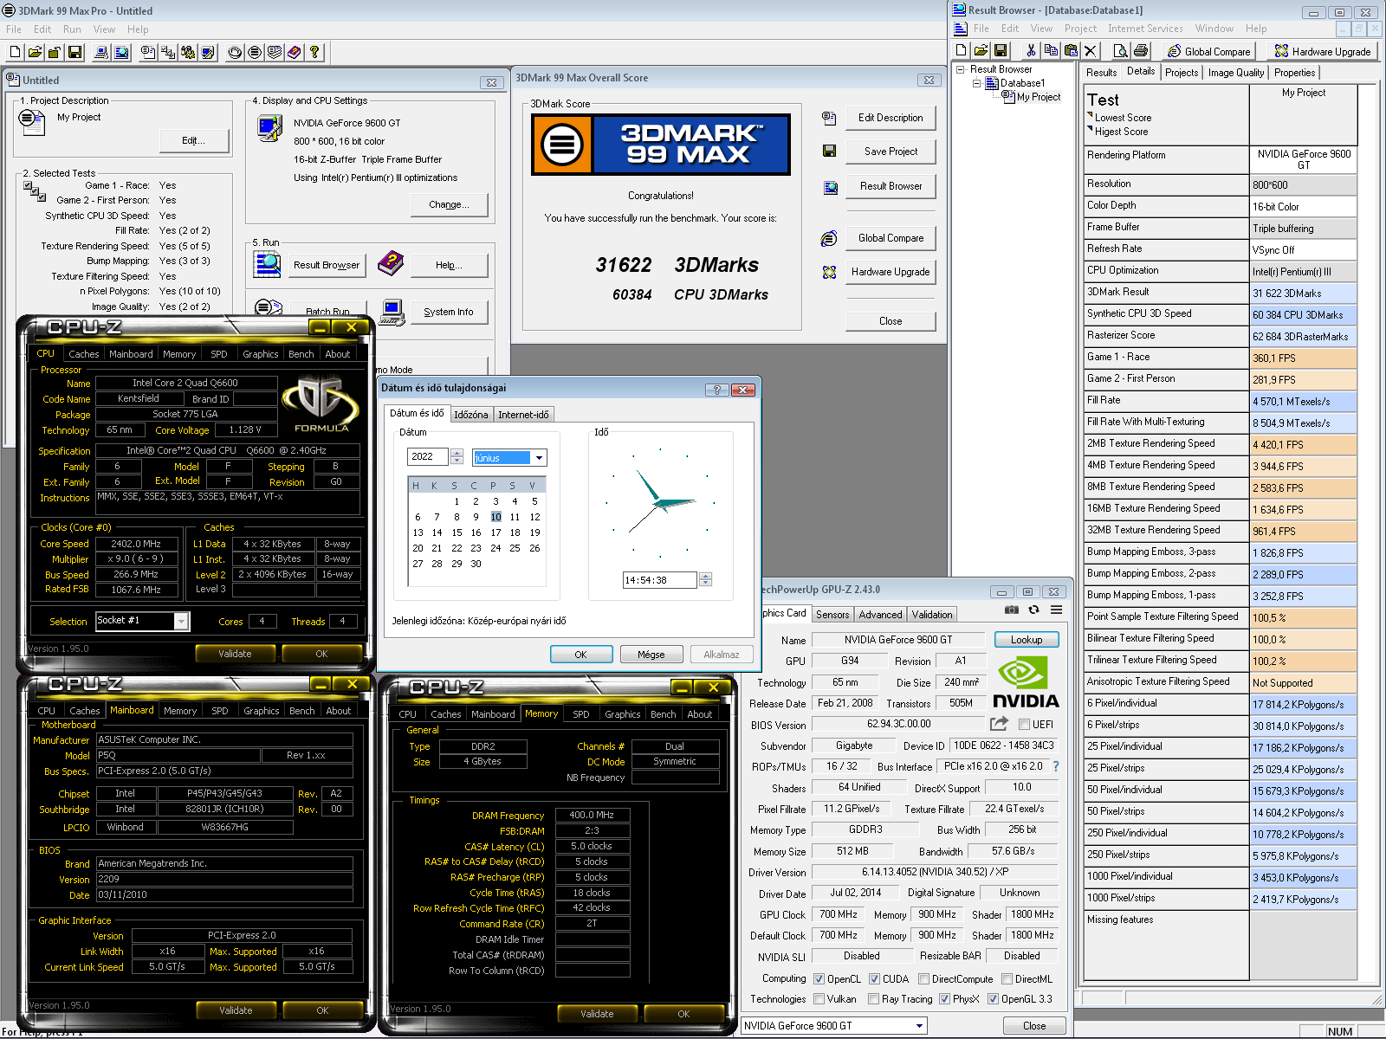
Task: Collapse the Result Browser tree root node
Action: [x=960, y=69]
